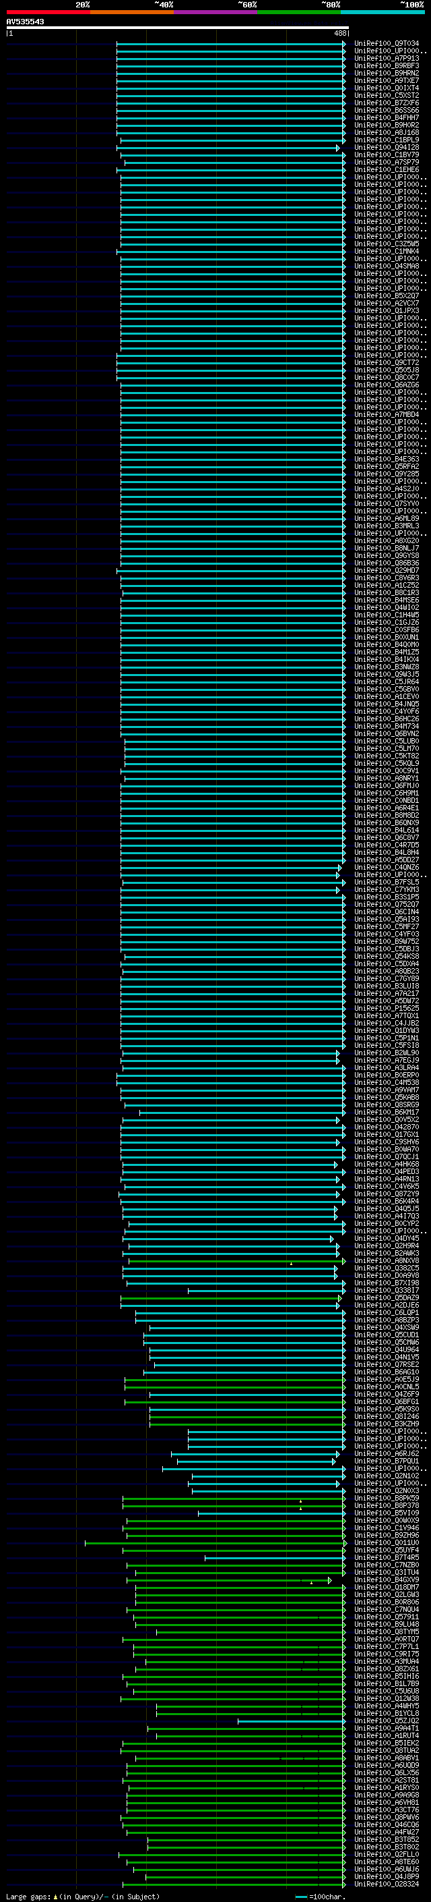Click the UniRef100_Q872Y9 label

[387, 1194]
